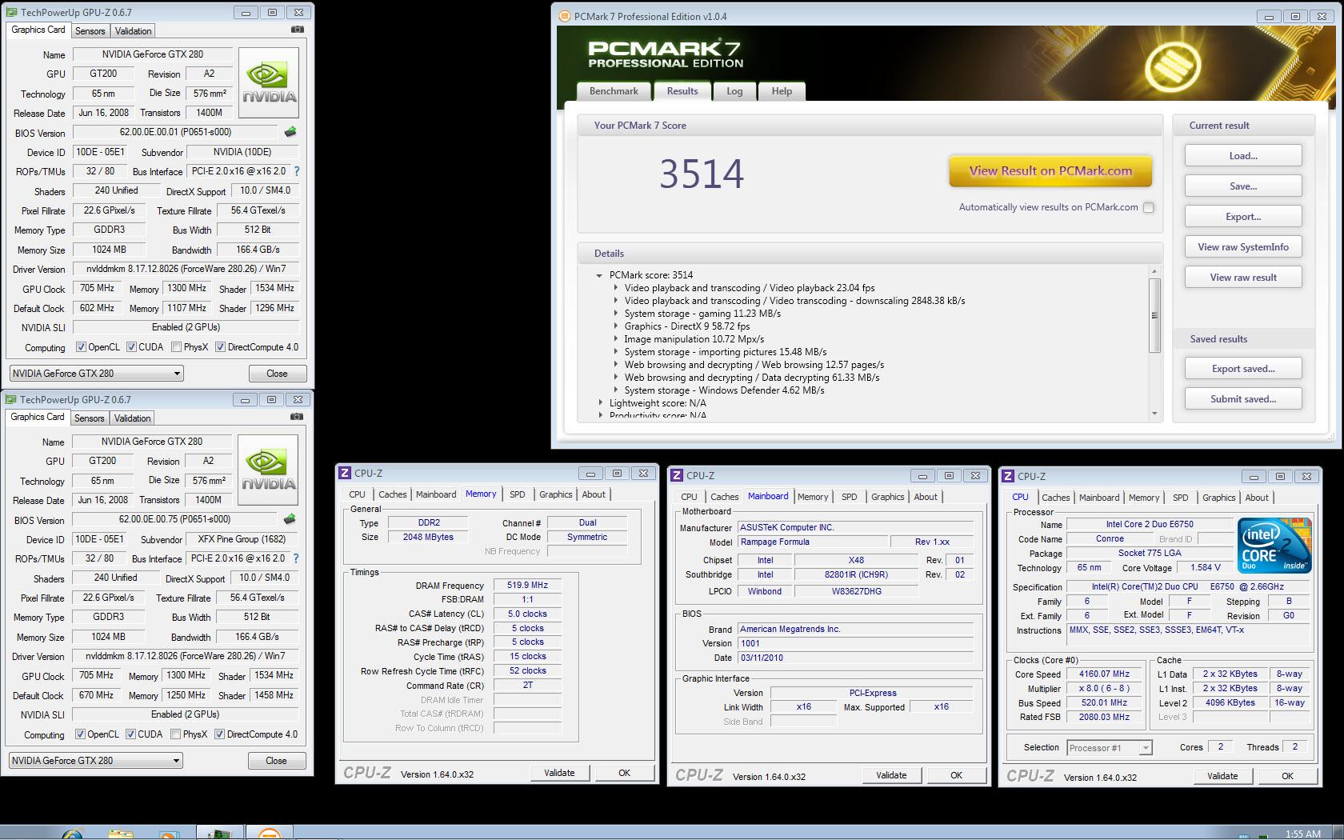Collapse the PCMark score: 3514 tree node
1344x840 pixels.
[599, 275]
